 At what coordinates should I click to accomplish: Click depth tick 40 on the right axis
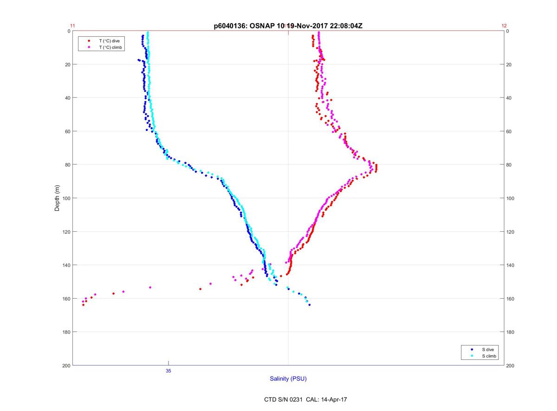click(x=509, y=98)
